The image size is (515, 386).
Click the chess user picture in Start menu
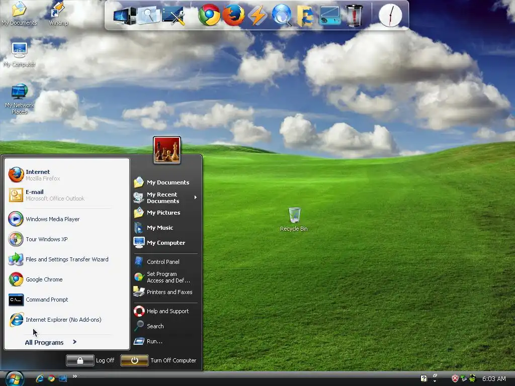pos(167,150)
